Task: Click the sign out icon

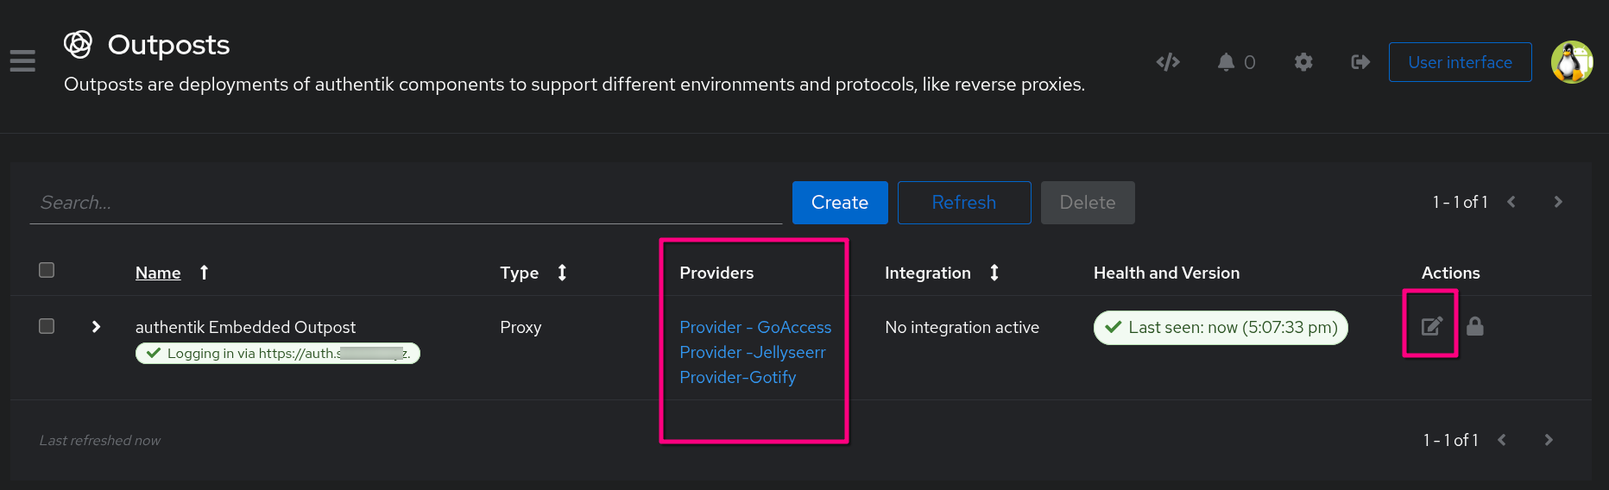Action: click(1360, 62)
